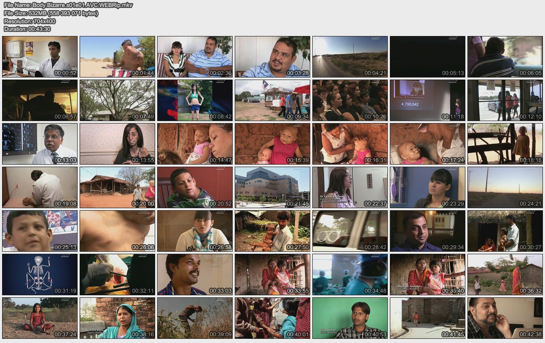Click the audience crowd frame at 00:10:26

tap(350, 100)
